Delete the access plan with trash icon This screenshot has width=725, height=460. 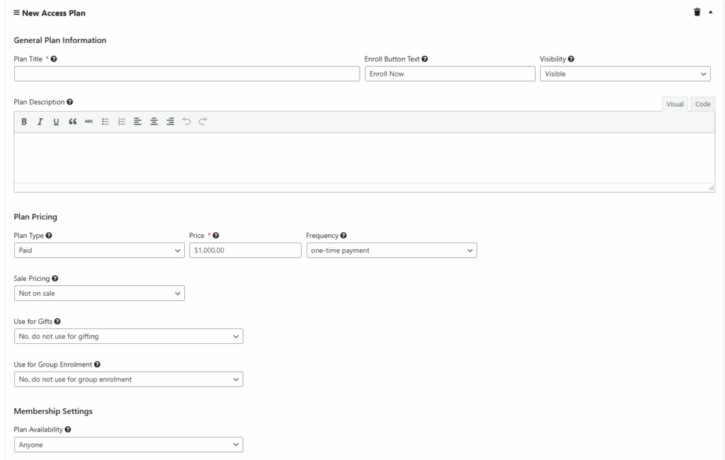697,13
